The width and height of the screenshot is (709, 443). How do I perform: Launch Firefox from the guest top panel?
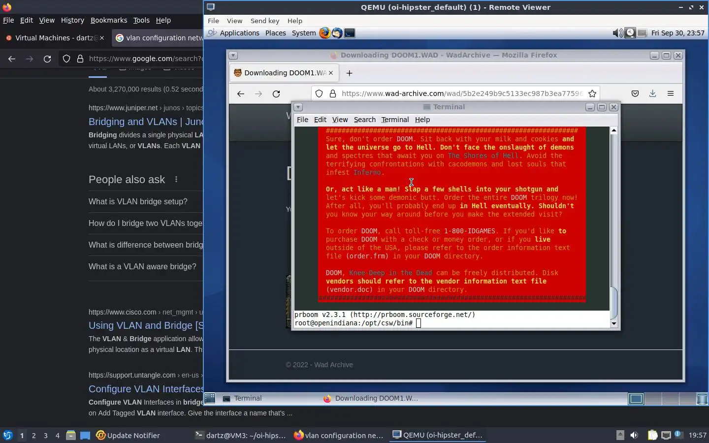(325, 33)
